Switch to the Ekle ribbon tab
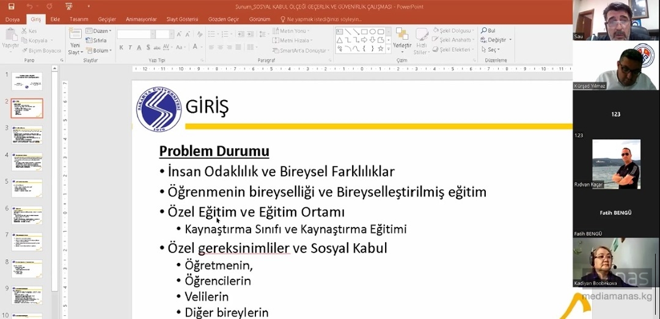This screenshot has width=660, height=319. 55,20
